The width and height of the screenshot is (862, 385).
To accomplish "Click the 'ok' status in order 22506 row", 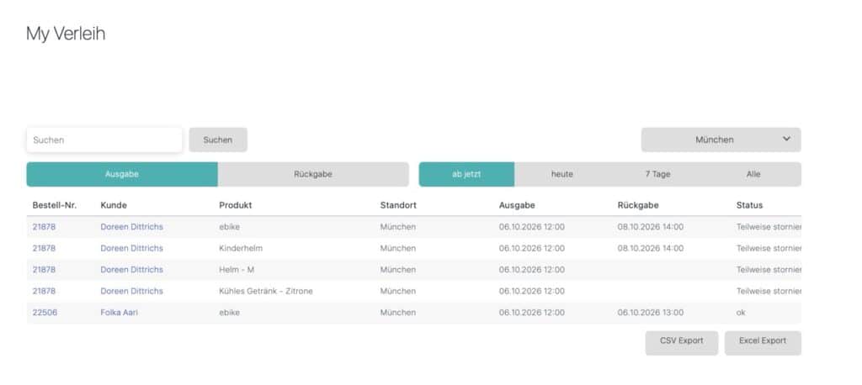I will point(741,313).
